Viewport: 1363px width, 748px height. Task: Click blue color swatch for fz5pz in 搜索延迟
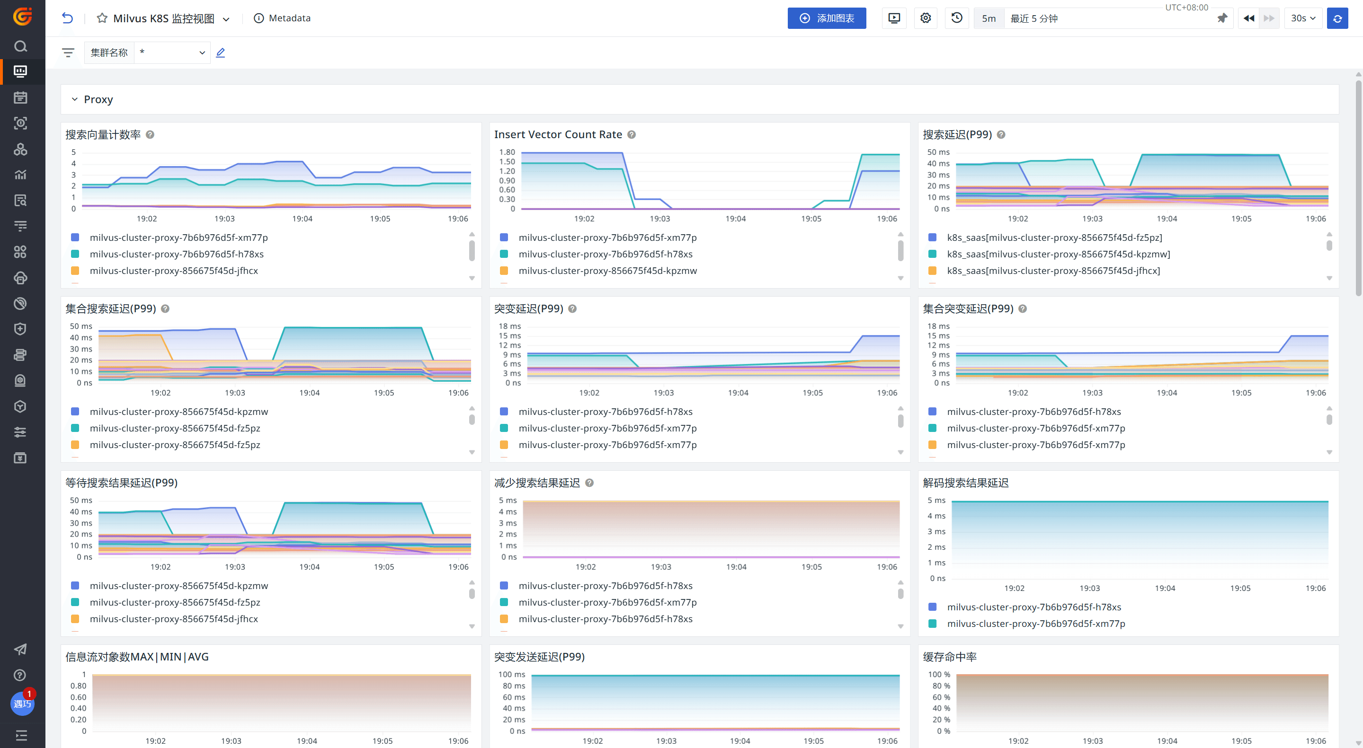point(932,238)
